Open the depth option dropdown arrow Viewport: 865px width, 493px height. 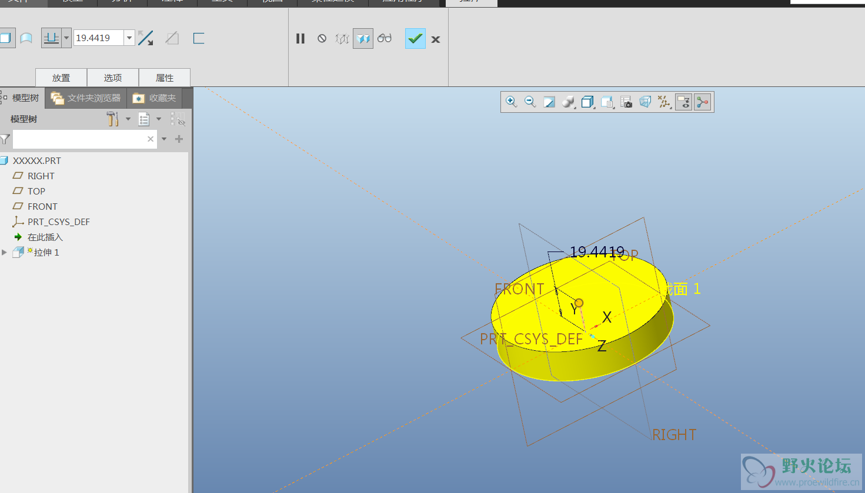point(66,38)
